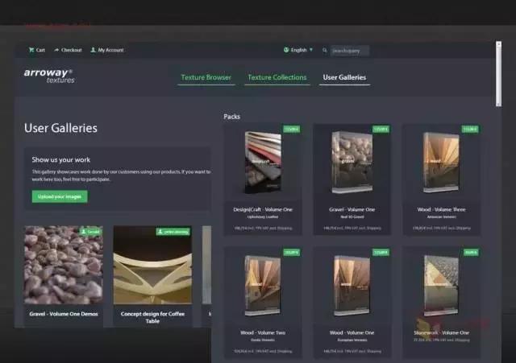
Task: Click the My Account person icon
Action: coord(94,50)
